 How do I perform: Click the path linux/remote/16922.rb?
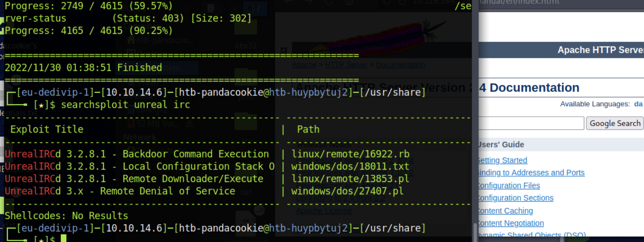pyautogui.click(x=350, y=154)
